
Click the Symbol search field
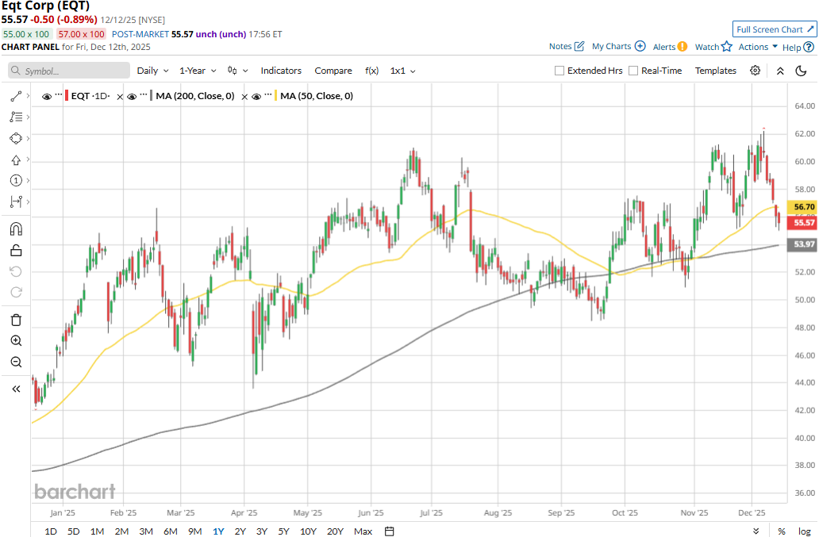tap(69, 71)
